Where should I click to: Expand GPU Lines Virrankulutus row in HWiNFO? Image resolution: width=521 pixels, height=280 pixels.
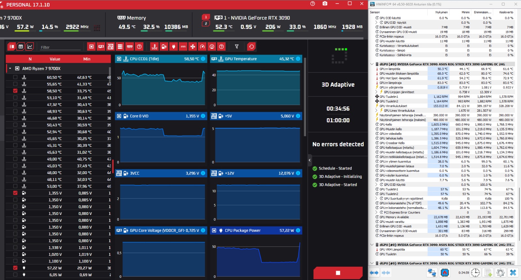[376, 110]
